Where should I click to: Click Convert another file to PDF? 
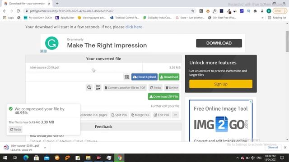pyautogui.click(x=125, y=88)
